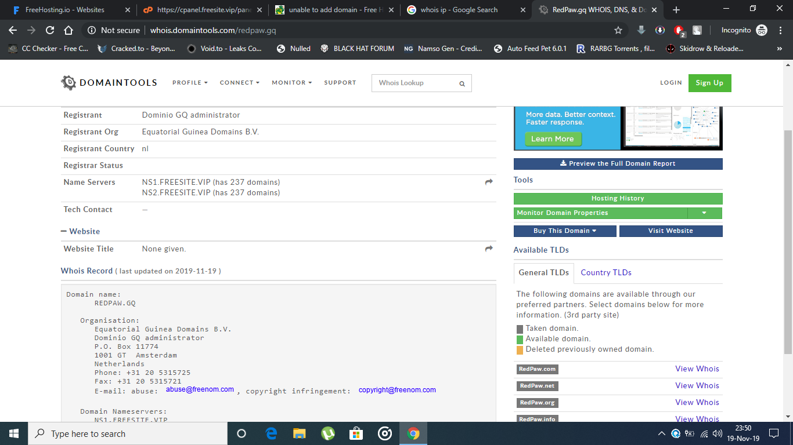This screenshot has width=793, height=445.
Task: Show hidden tray icons chevron
Action: tap(662, 433)
